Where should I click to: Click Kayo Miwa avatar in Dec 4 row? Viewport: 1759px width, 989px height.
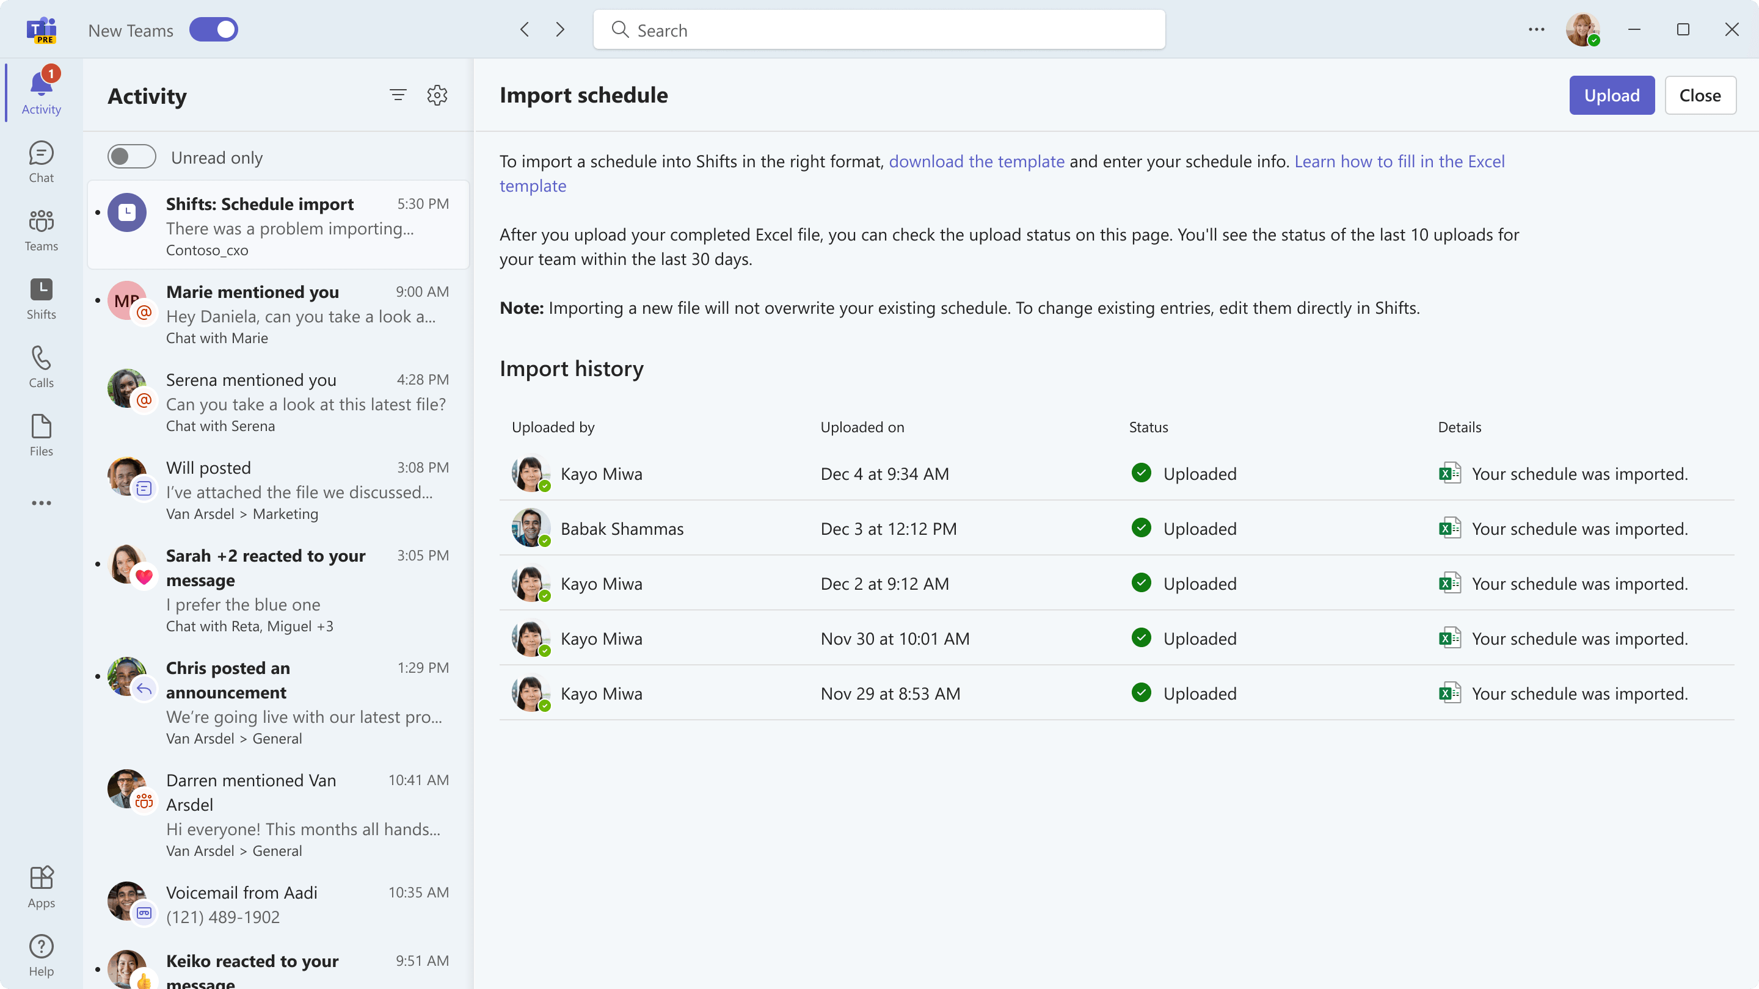click(x=531, y=473)
